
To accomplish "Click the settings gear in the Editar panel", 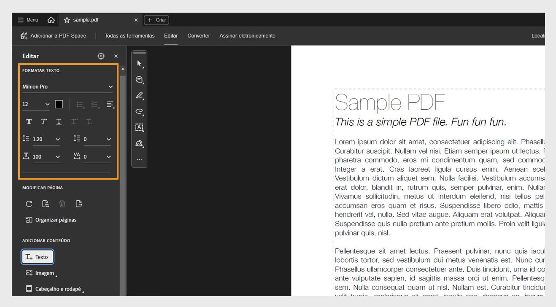I will coord(101,56).
